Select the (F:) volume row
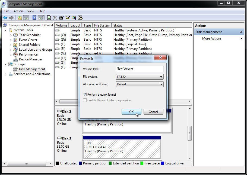 tap(123, 49)
